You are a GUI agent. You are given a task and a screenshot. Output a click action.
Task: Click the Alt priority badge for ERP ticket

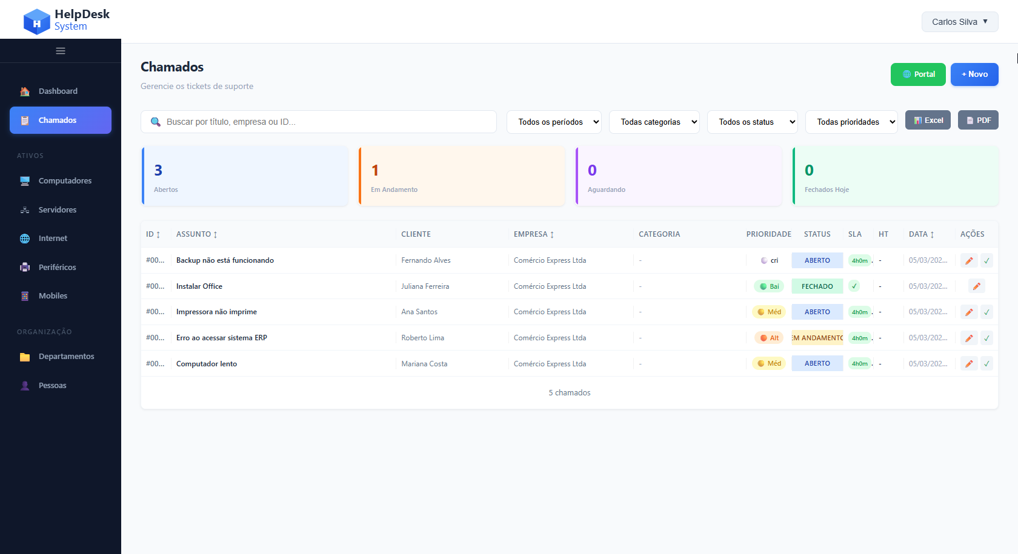tap(769, 338)
